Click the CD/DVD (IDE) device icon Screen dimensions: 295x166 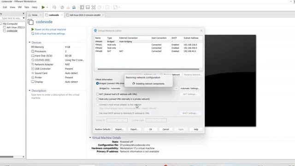(33, 60)
